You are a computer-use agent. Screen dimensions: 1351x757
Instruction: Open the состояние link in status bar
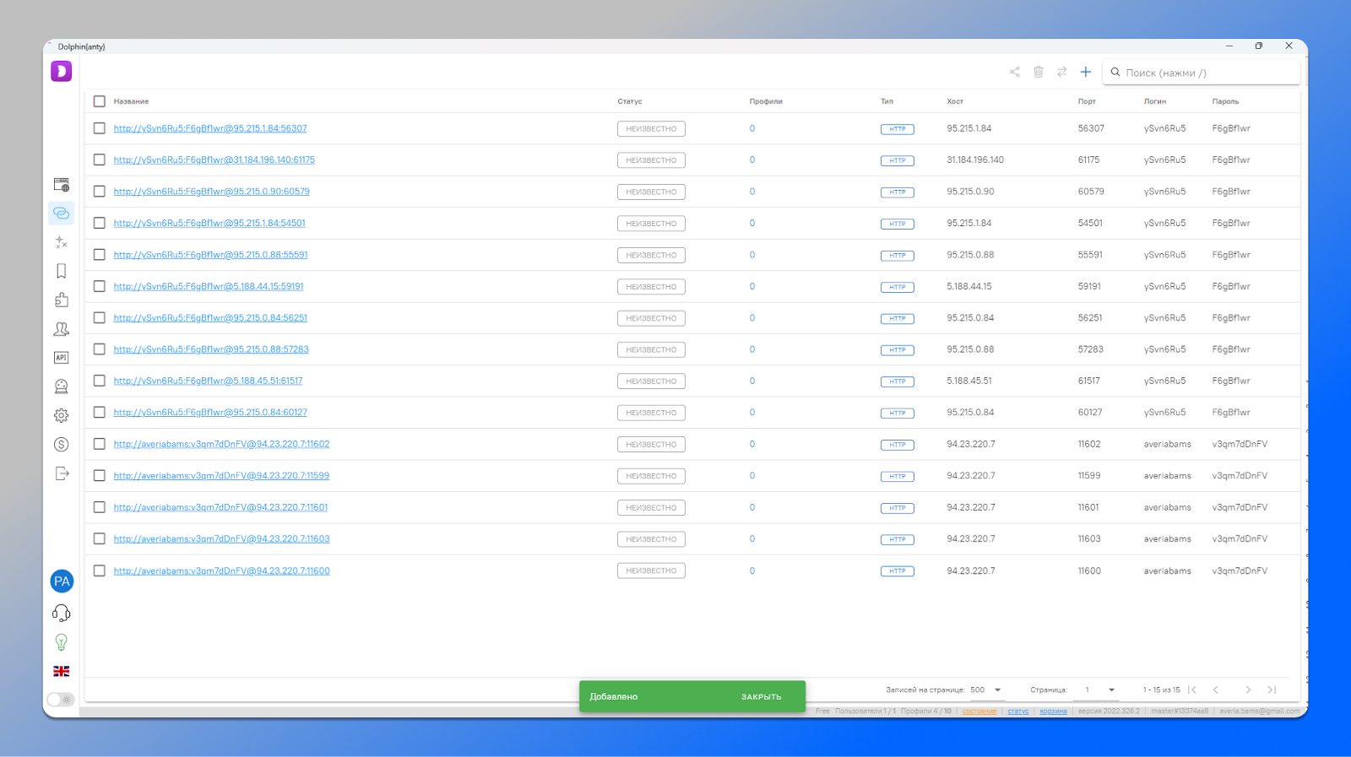point(979,711)
